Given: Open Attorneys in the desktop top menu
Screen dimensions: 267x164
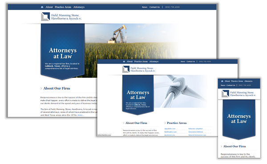Looking at the screenshot, I should click(x=79, y=7).
